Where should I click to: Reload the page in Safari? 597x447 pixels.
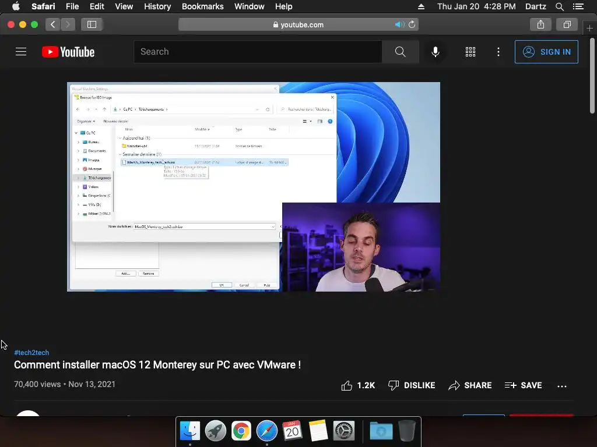pyautogui.click(x=412, y=24)
